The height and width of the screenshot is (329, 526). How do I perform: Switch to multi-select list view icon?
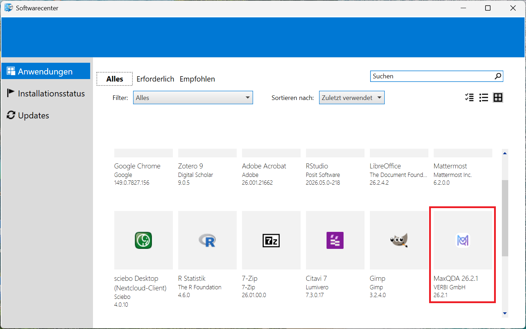coord(469,97)
